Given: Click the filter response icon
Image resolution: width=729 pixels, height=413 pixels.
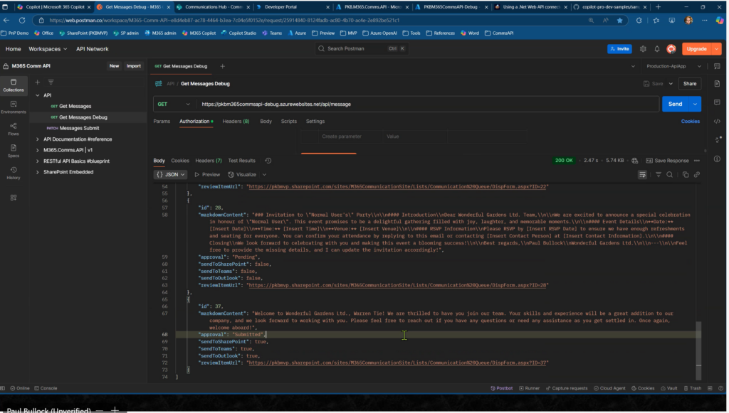Looking at the screenshot, I should tap(659, 174).
